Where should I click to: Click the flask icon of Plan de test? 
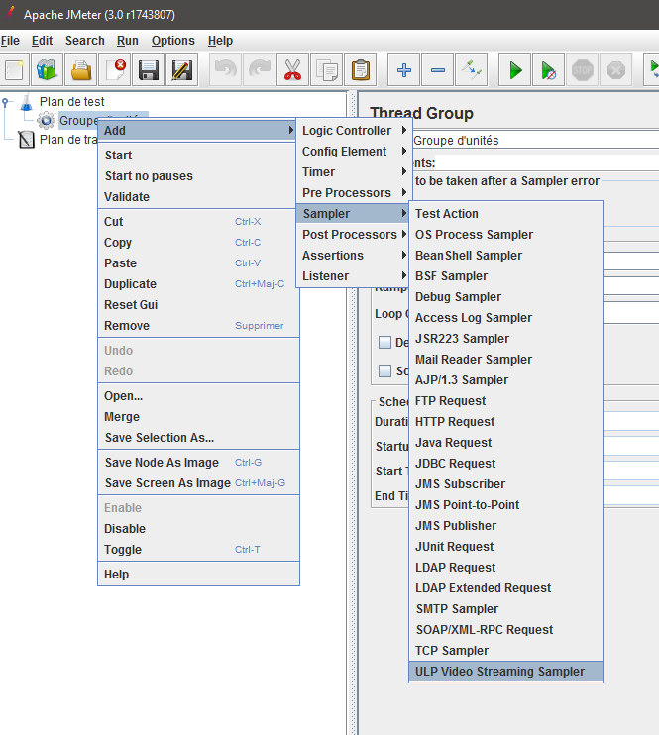(x=27, y=102)
